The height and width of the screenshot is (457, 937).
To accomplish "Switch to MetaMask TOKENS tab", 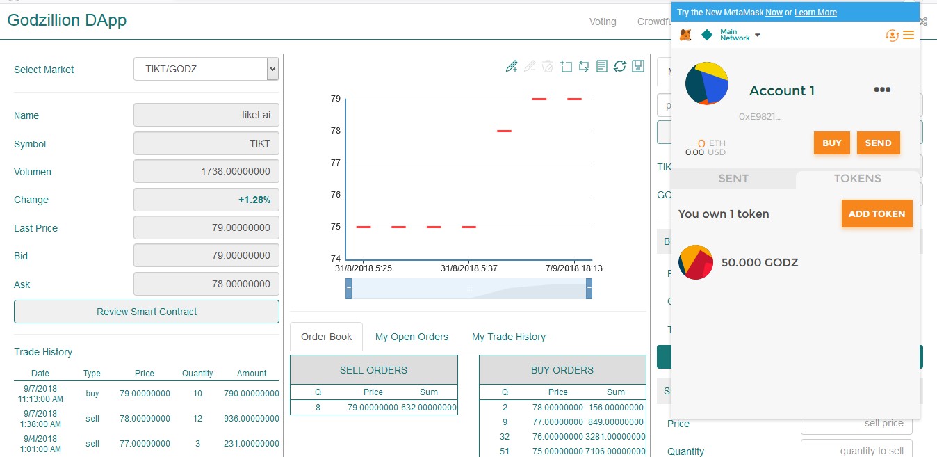I will coord(857,179).
